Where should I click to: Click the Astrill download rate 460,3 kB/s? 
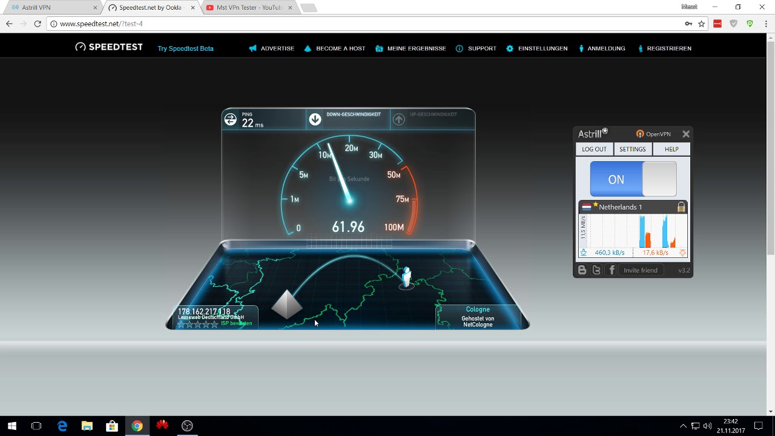click(609, 253)
